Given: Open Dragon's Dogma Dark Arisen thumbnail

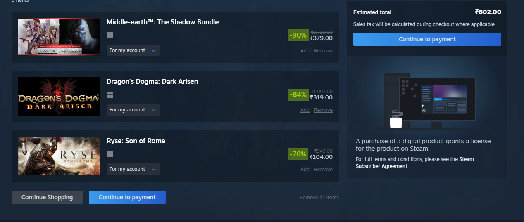Looking at the screenshot, I should [x=59, y=97].
